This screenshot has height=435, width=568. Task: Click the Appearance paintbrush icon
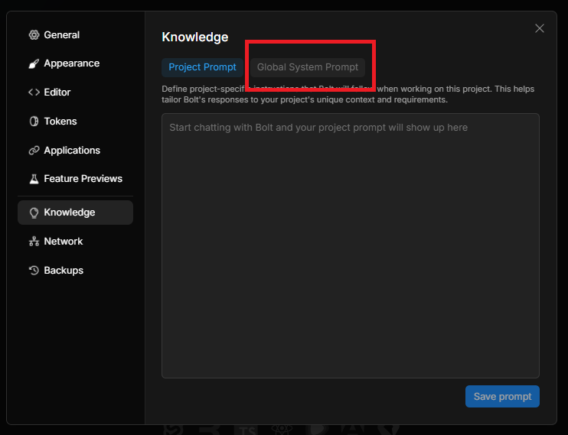click(x=34, y=63)
